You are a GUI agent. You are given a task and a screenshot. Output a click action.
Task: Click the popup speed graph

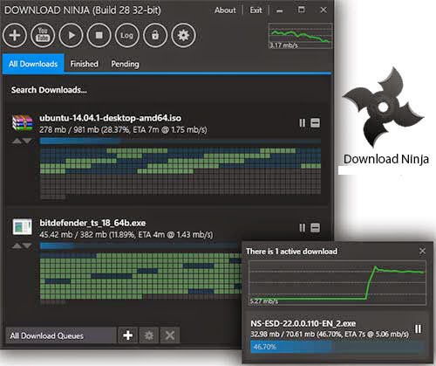click(337, 282)
